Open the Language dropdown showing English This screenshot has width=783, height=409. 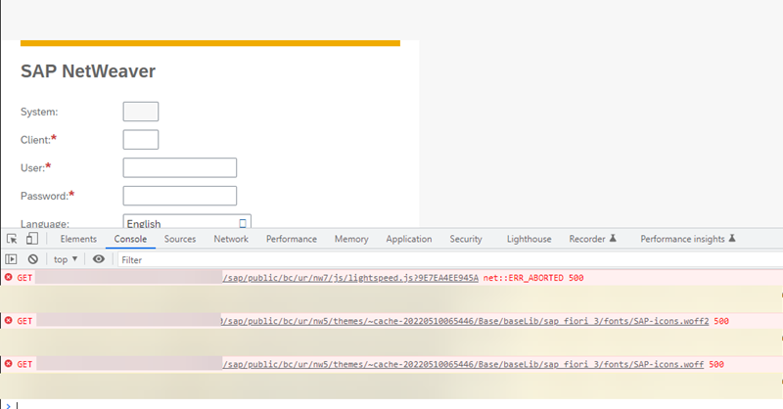coord(187,222)
